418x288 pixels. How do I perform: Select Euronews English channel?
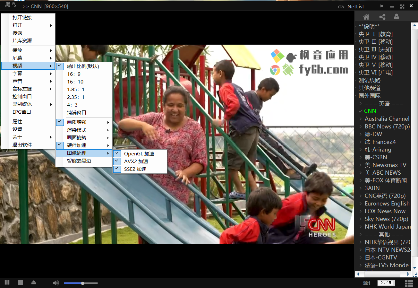point(387,204)
